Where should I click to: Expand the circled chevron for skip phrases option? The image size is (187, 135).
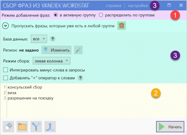[x=5, y=26]
